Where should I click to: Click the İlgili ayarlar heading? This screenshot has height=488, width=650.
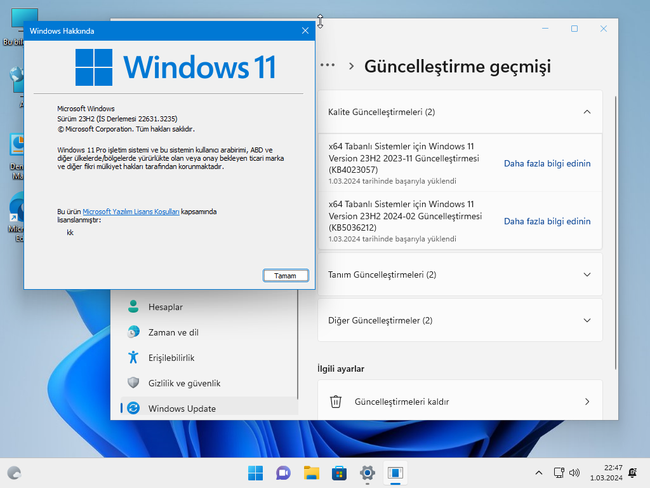click(x=341, y=369)
